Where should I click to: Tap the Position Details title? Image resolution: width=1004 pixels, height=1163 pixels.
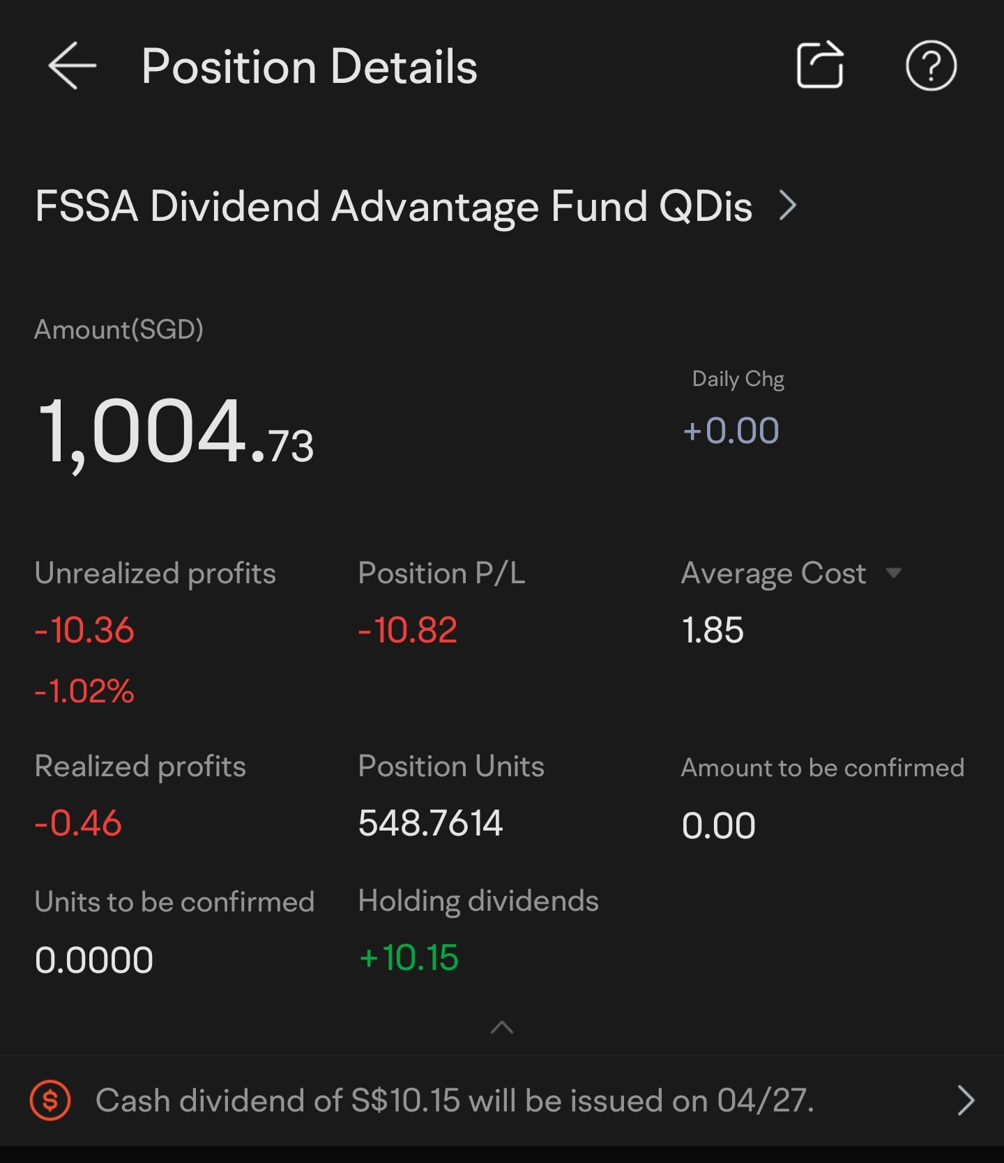point(309,67)
